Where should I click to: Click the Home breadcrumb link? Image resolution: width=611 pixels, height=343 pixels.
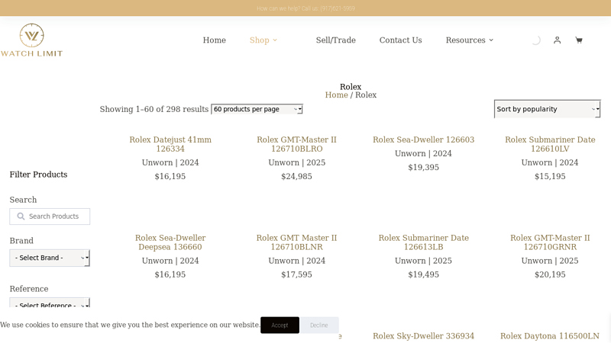(x=336, y=95)
